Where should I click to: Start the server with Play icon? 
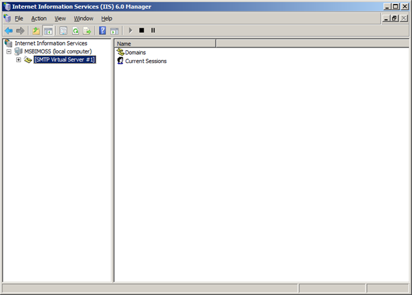click(130, 30)
